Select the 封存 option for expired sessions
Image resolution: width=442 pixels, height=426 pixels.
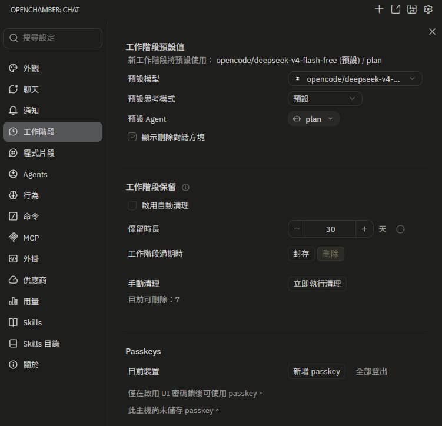click(x=301, y=254)
